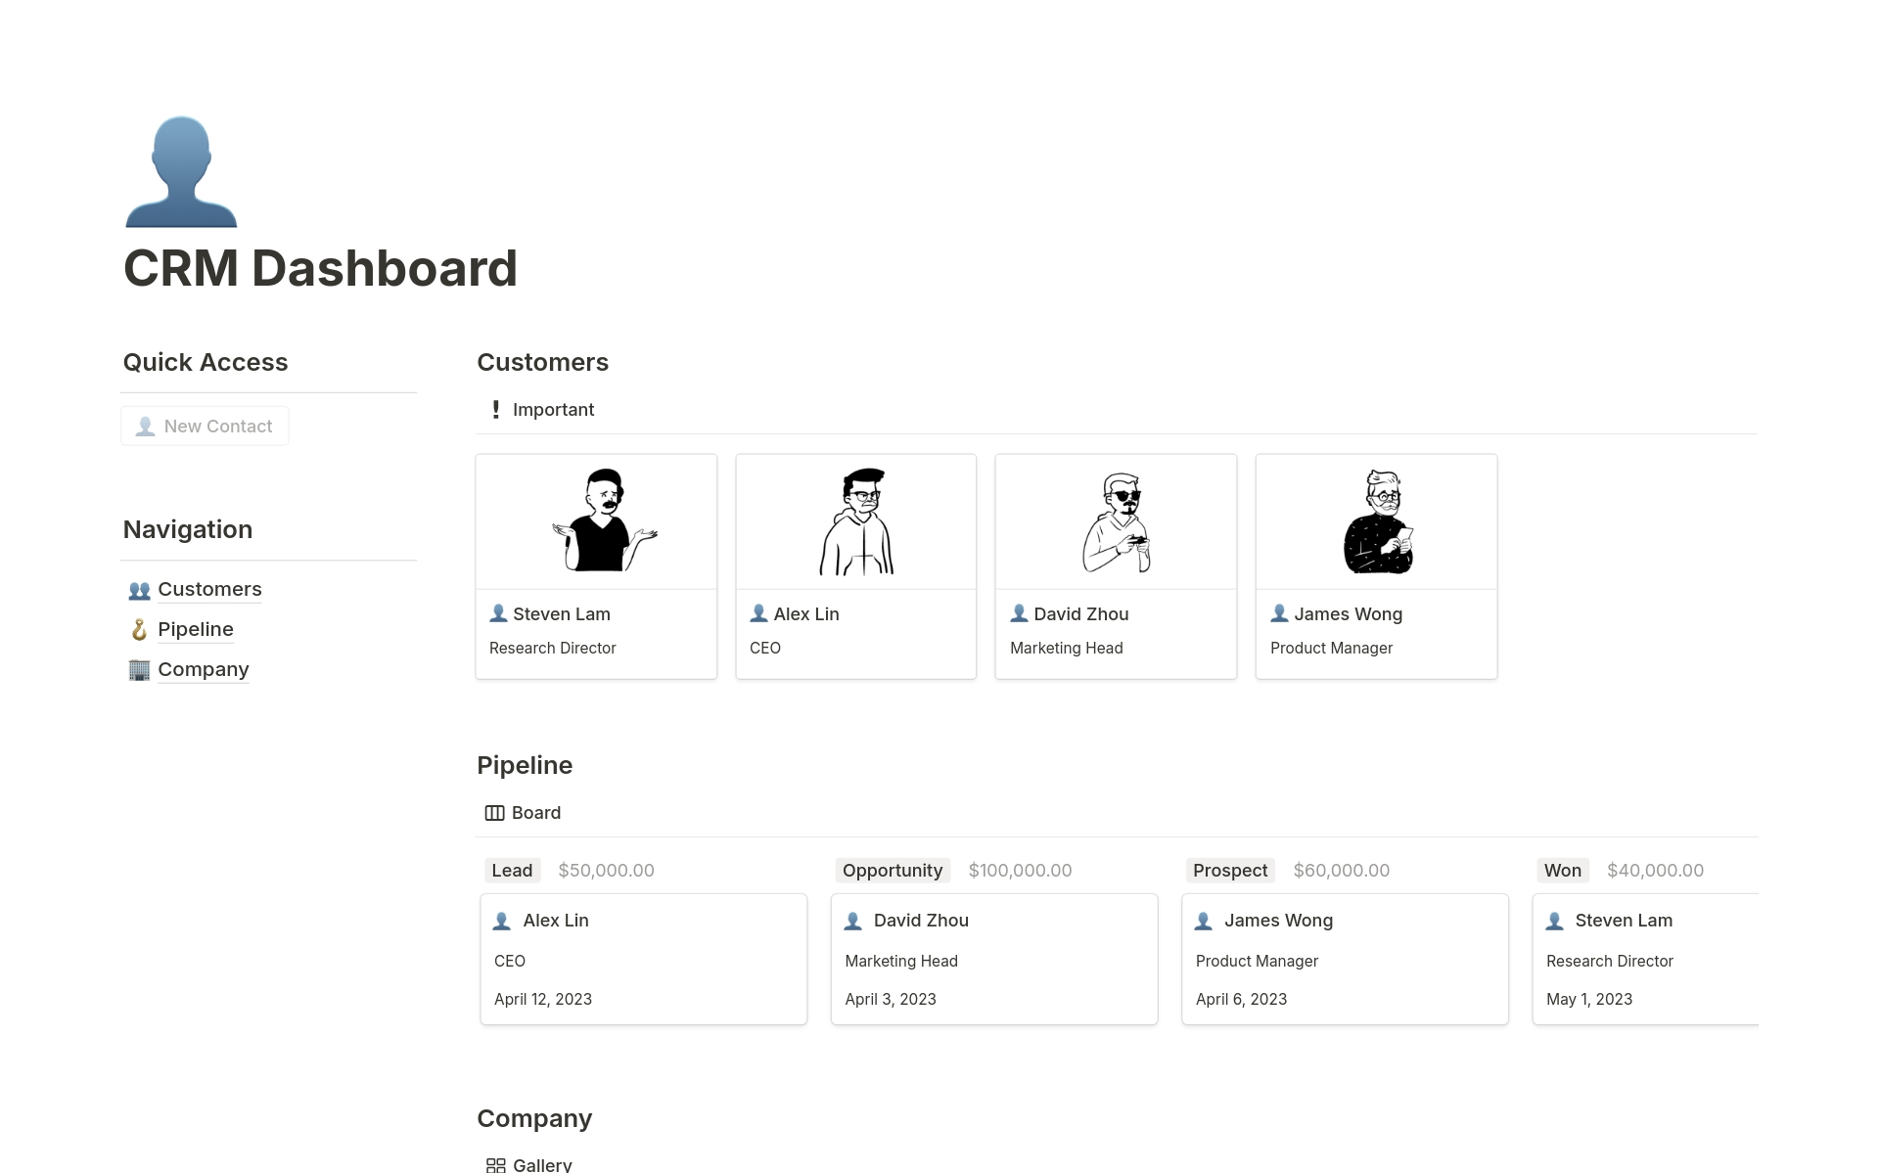The image size is (1879, 1173).
Task: Click the Board view icon in Pipeline
Action: 495,812
